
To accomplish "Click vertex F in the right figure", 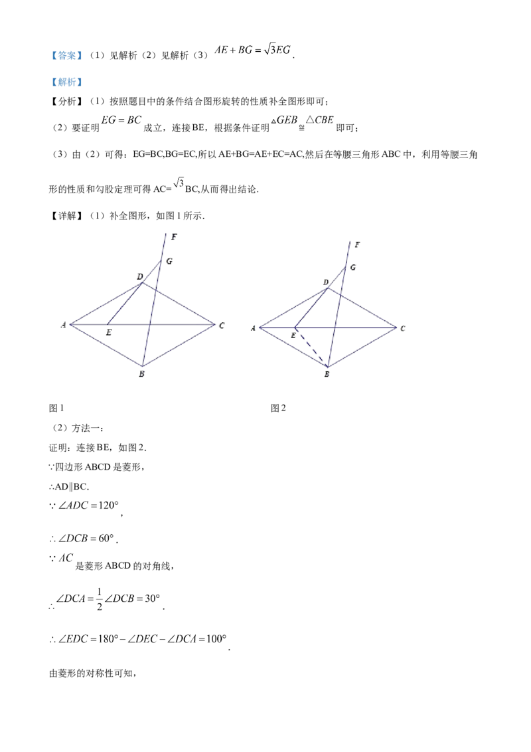I will [356, 245].
